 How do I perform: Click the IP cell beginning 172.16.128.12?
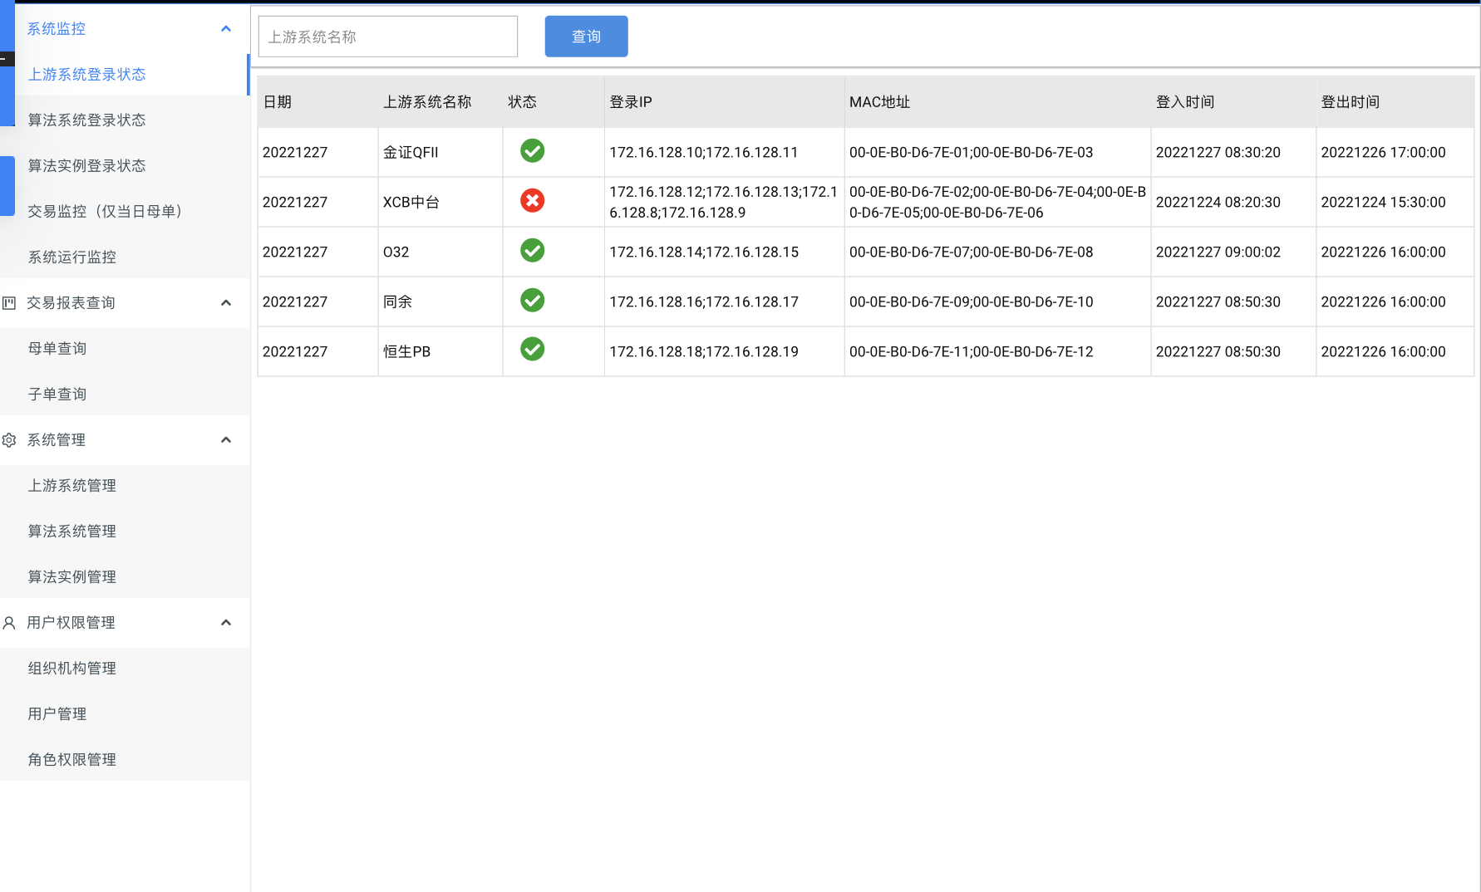[724, 202]
